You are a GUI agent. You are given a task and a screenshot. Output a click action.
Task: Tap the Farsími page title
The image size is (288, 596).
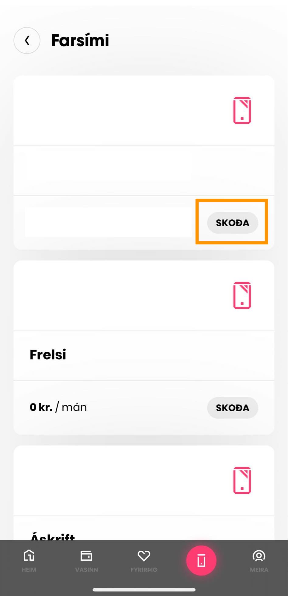pos(80,40)
